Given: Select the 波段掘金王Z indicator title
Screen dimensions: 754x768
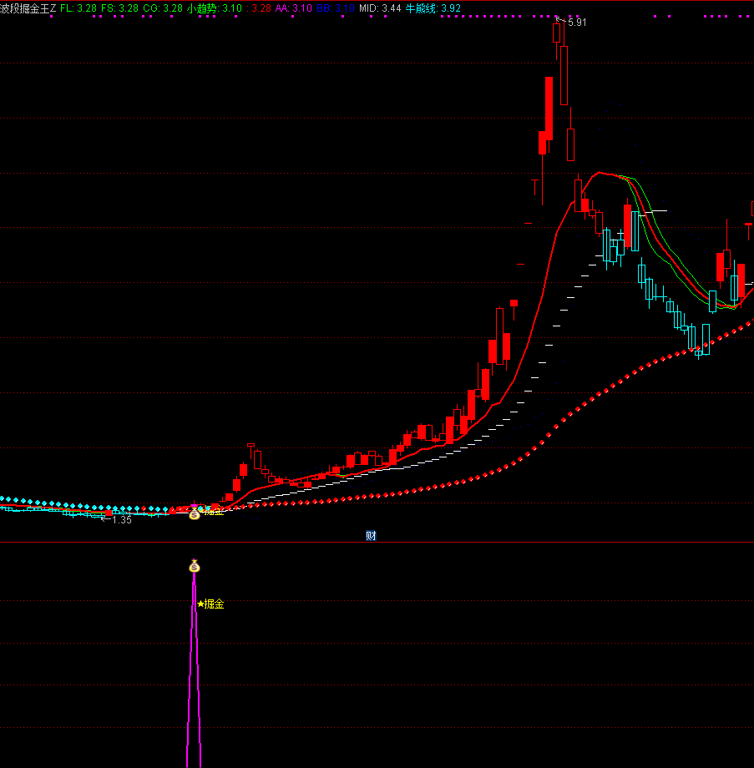Looking at the screenshot, I should point(28,8).
